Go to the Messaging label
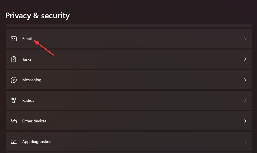The width and height of the screenshot is (257, 153). tap(32, 80)
